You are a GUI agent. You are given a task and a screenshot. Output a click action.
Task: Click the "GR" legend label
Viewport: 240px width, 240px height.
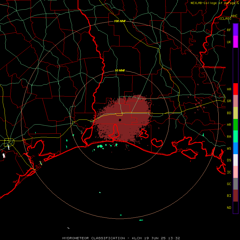(x=229, y=101)
